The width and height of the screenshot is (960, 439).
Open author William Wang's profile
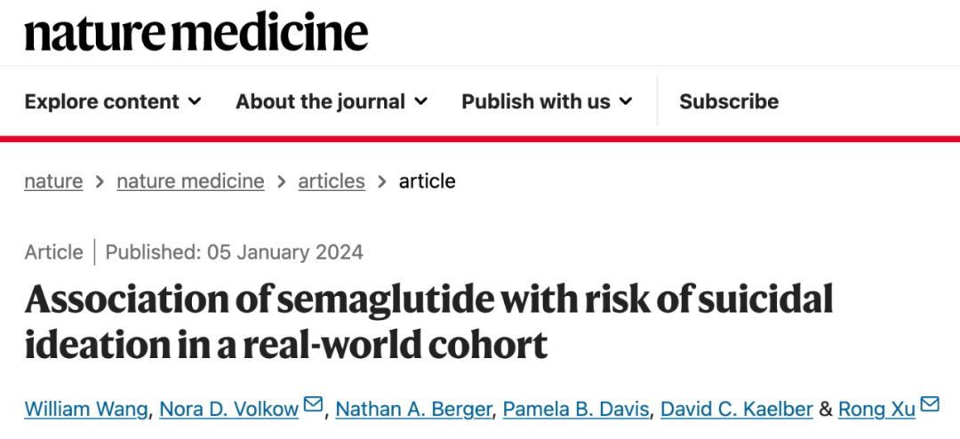pos(87,410)
